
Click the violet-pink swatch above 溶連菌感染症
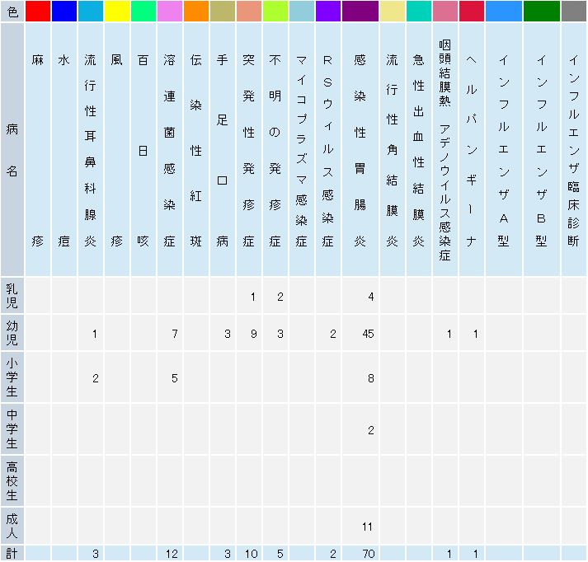click(x=170, y=12)
